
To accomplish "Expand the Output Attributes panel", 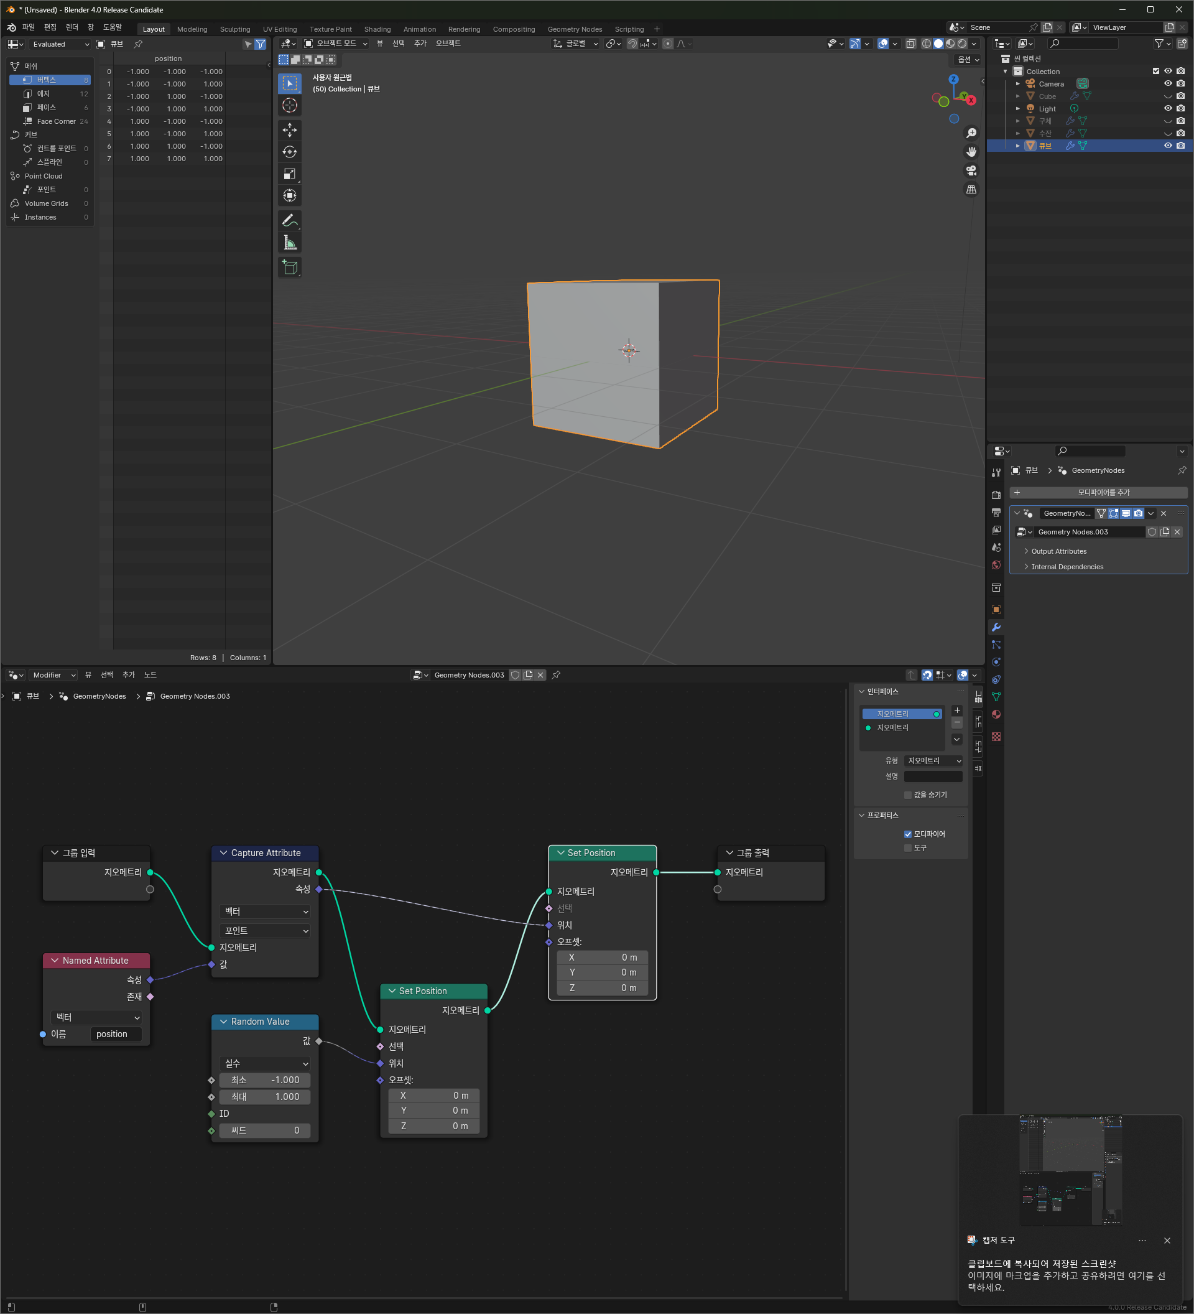I will 1058,551.
